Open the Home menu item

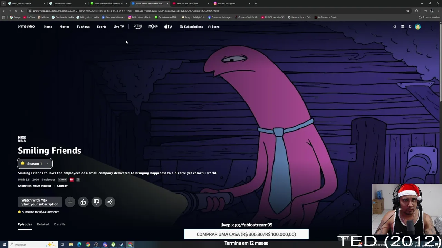[x=48, y=27]
